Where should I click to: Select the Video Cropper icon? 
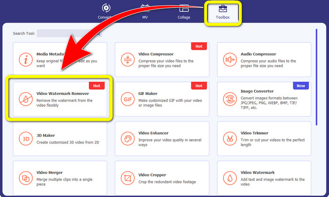pos(127,178)
